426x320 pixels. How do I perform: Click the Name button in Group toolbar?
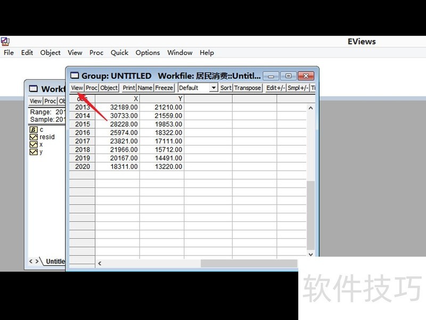145,88
